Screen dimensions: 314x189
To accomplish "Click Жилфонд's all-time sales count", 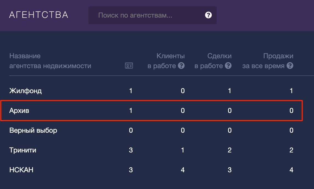I will [x=291, y=91].
